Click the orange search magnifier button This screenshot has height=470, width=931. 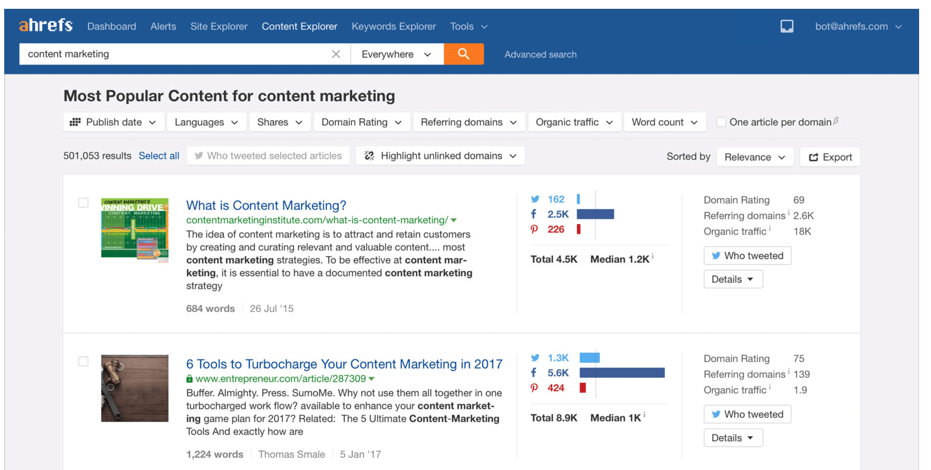464,54
